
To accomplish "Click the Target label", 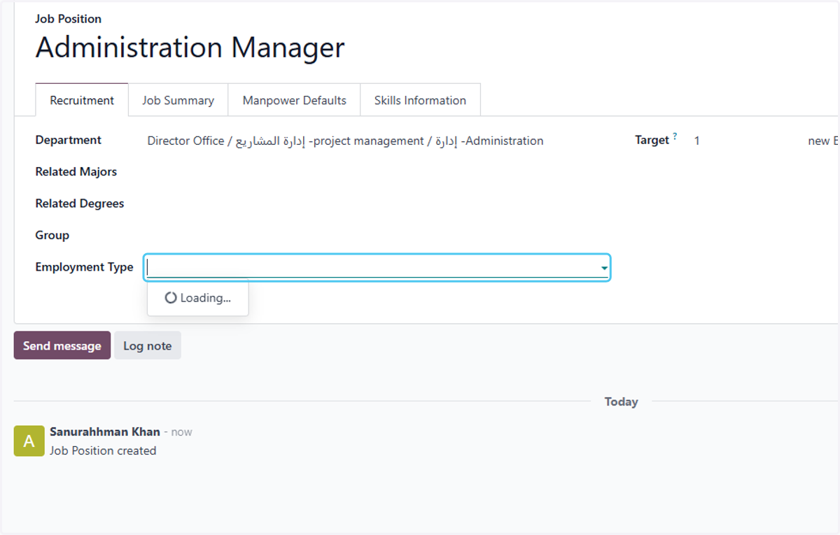I will (x=652, y=140).
